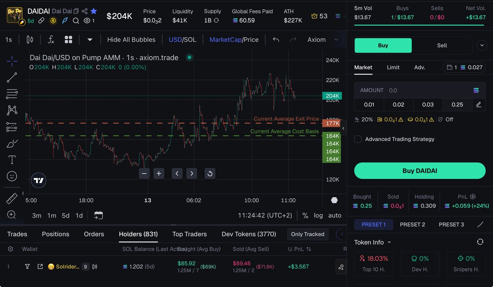Click the eye watchers icon
Viewport: 493px width, 287px height.
click(87, 21)
